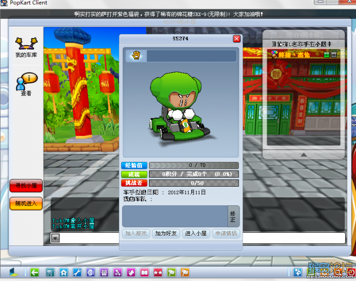Click the blank status field beside hand icon
This screenshot has height=281, width=356.
[x=191, y=56]
